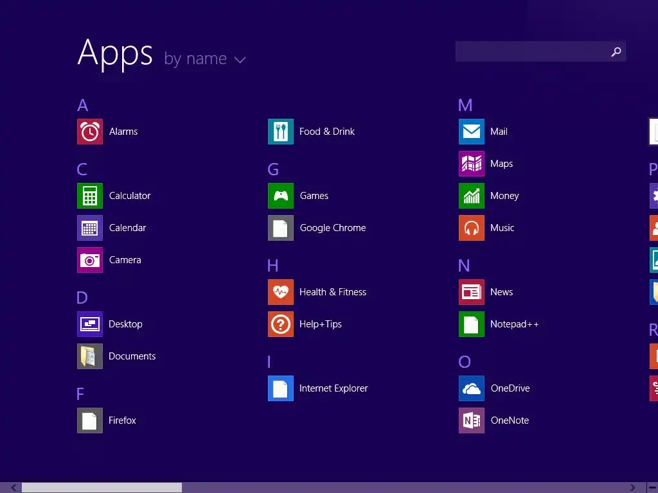Image resolution: width=658 pixels, height=493 pixels.
Task: Click the 'Firefox' label text
Action: click(x=122, y=420)
